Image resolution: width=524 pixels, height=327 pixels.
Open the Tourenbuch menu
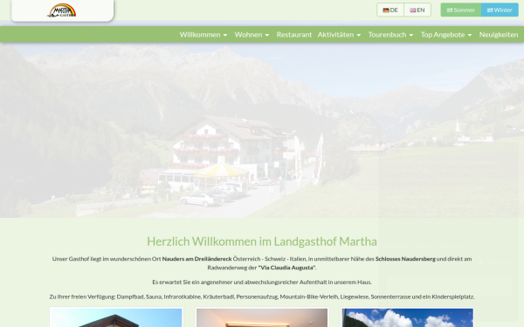point(390,35)
